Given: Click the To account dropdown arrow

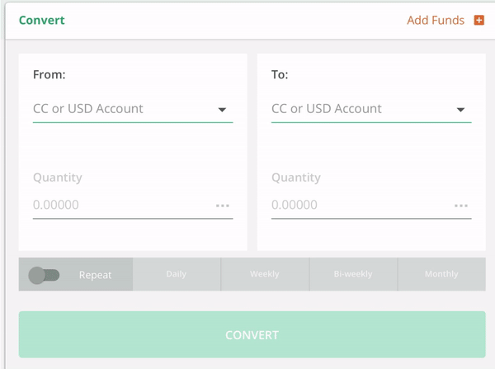Looking at the screenshot, I should click(x=460, y=110).
